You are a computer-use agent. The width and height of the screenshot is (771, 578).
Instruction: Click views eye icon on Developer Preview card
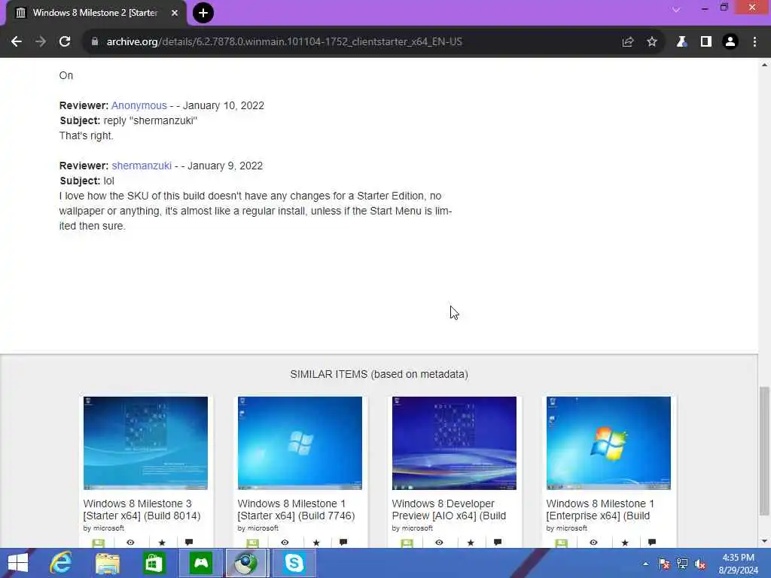tap(439, 542)
